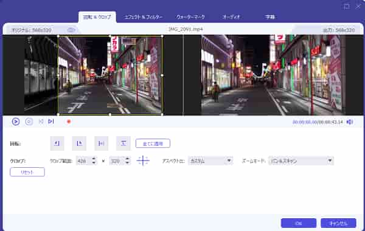Switch to the オーディオ tab
Image resolution: width=365 pixels, height=231 pixels.
coord(231,17)
